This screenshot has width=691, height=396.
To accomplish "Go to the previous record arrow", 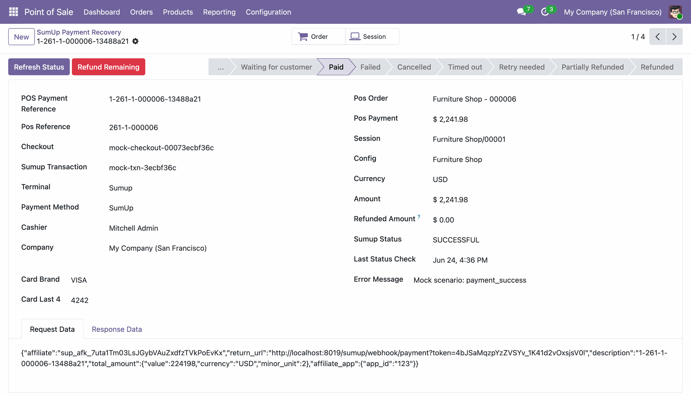I will pos(658,37).
